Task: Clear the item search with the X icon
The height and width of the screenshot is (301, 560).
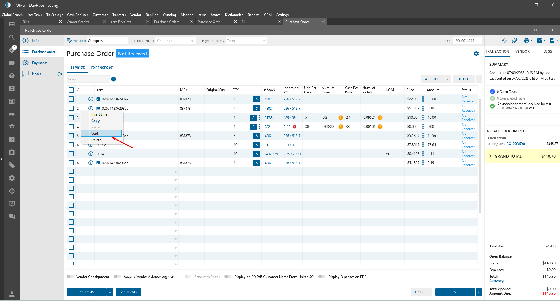Action: [x=114, y=79]
